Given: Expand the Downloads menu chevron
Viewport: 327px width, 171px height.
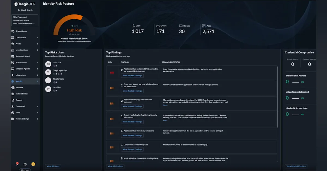Looking at the screenshot, I should (38, 106).
